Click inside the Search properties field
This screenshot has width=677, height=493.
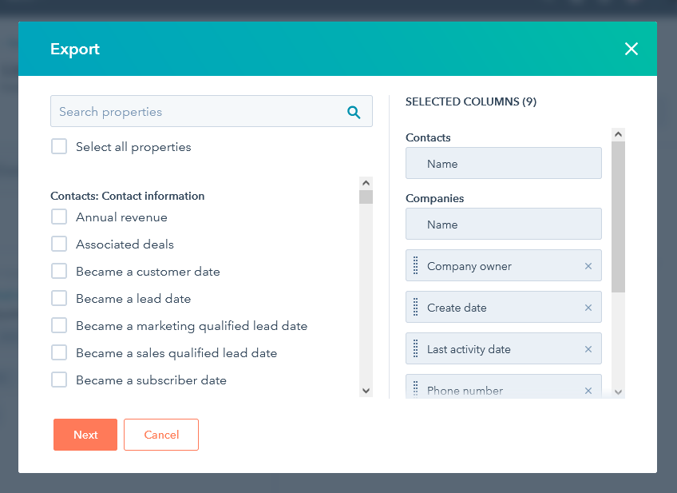[x=192, y=111]
